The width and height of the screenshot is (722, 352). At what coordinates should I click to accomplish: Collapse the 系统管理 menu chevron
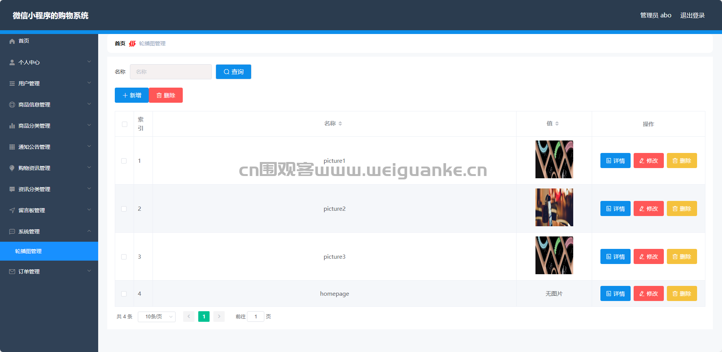[89, 231]
